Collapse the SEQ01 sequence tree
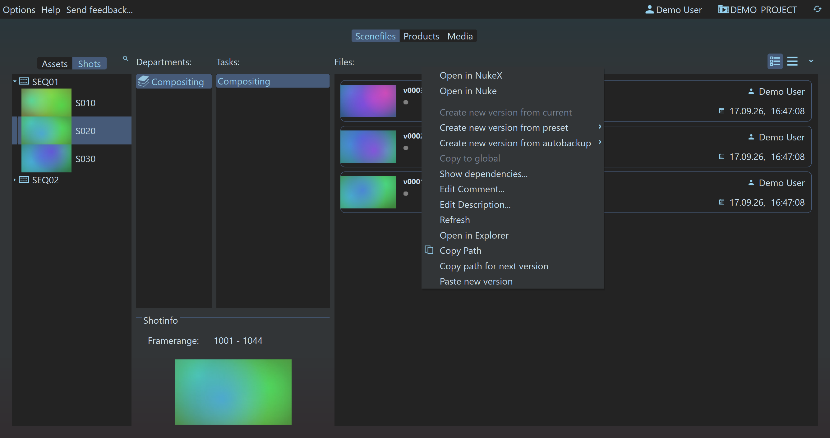This screenshot has width=830, height=438. 15,81
